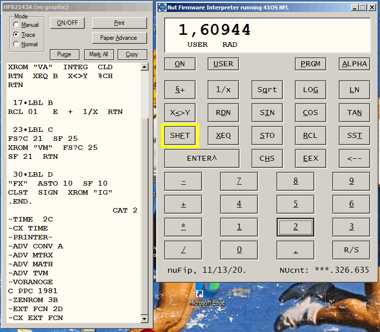Screen dimensions: 380x332
Task: Toggle USER mode key
Action: tap(223, 64)
